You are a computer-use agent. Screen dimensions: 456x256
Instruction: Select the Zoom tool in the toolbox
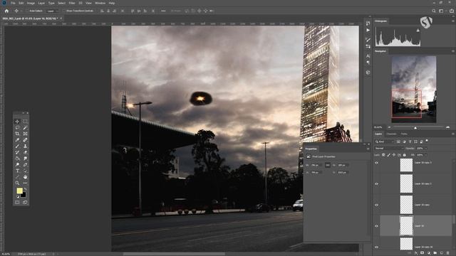[x=17, y=183]
